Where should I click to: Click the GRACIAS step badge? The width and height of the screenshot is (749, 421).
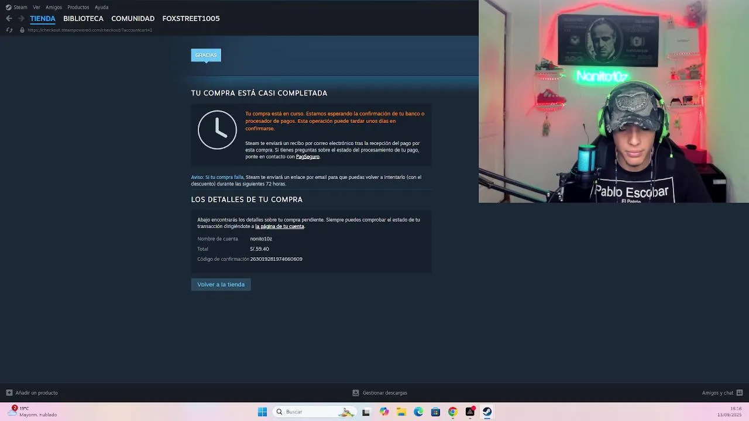(206, 55)
